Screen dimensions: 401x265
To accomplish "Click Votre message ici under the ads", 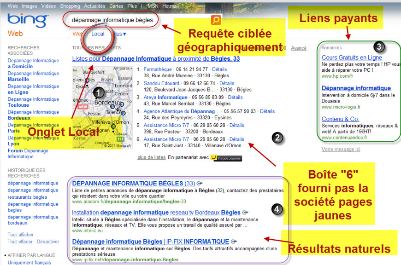I will pos(341,150).
